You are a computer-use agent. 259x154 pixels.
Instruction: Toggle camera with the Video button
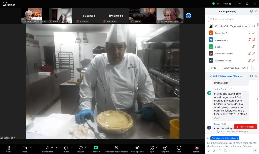coord(24,148)
